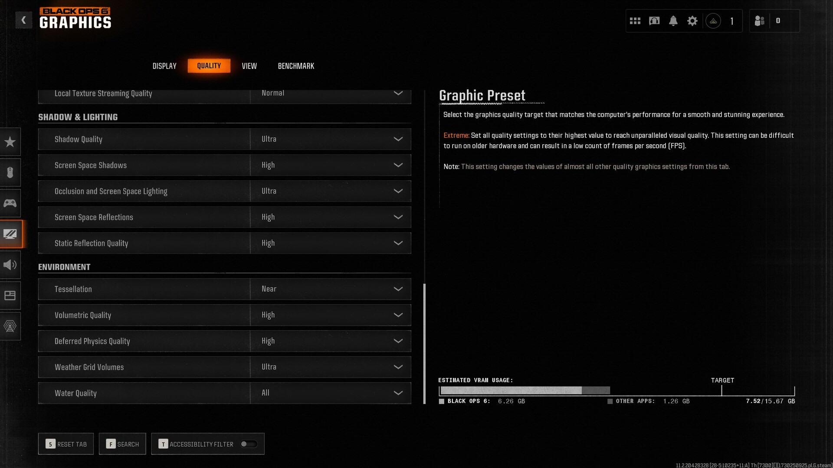The width and height of the screenshot is (833, 468).
Task: Switch to the Display tab
Action: pos(164,66)
